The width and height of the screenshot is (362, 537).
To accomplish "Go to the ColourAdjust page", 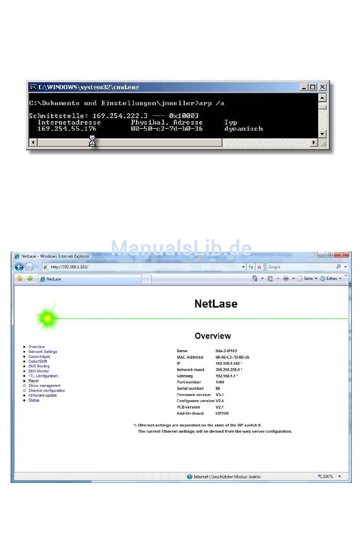I will coord(39,357).
